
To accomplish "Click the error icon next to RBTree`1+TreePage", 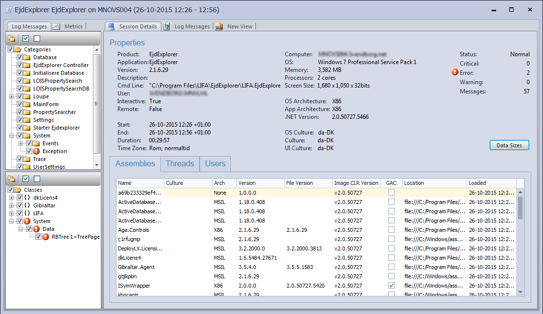I will pos(45,237).
